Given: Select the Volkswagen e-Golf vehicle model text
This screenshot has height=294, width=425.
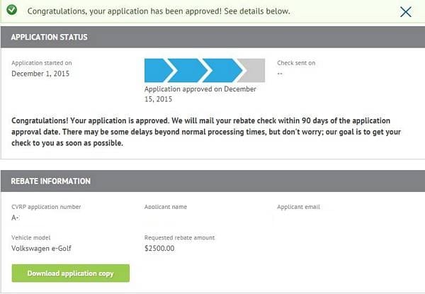Looking at the screenshot, I should [x=41, y=249].
